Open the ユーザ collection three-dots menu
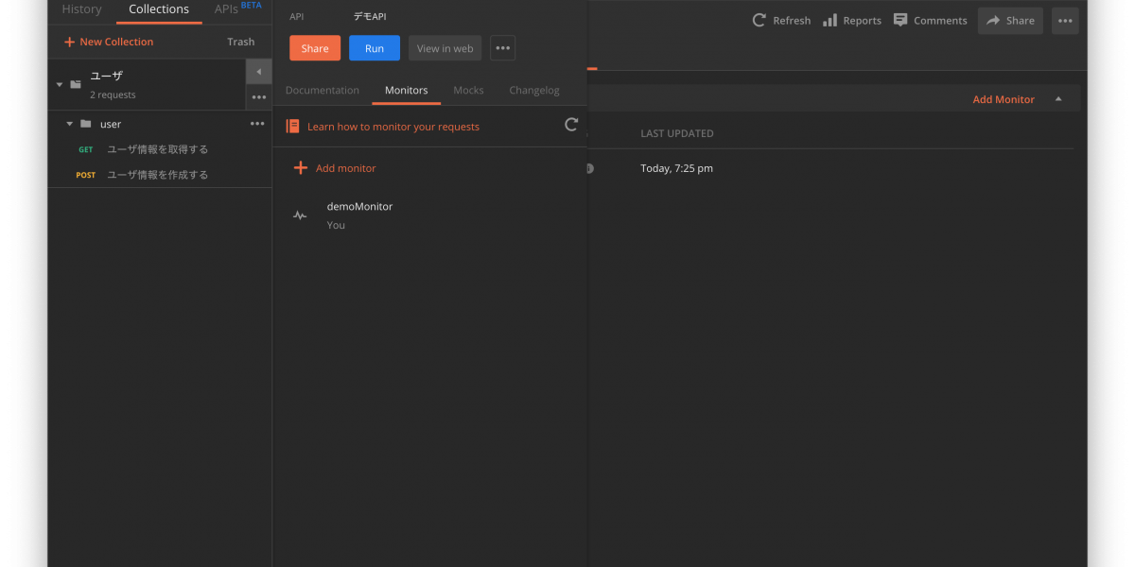 (258, 97)
